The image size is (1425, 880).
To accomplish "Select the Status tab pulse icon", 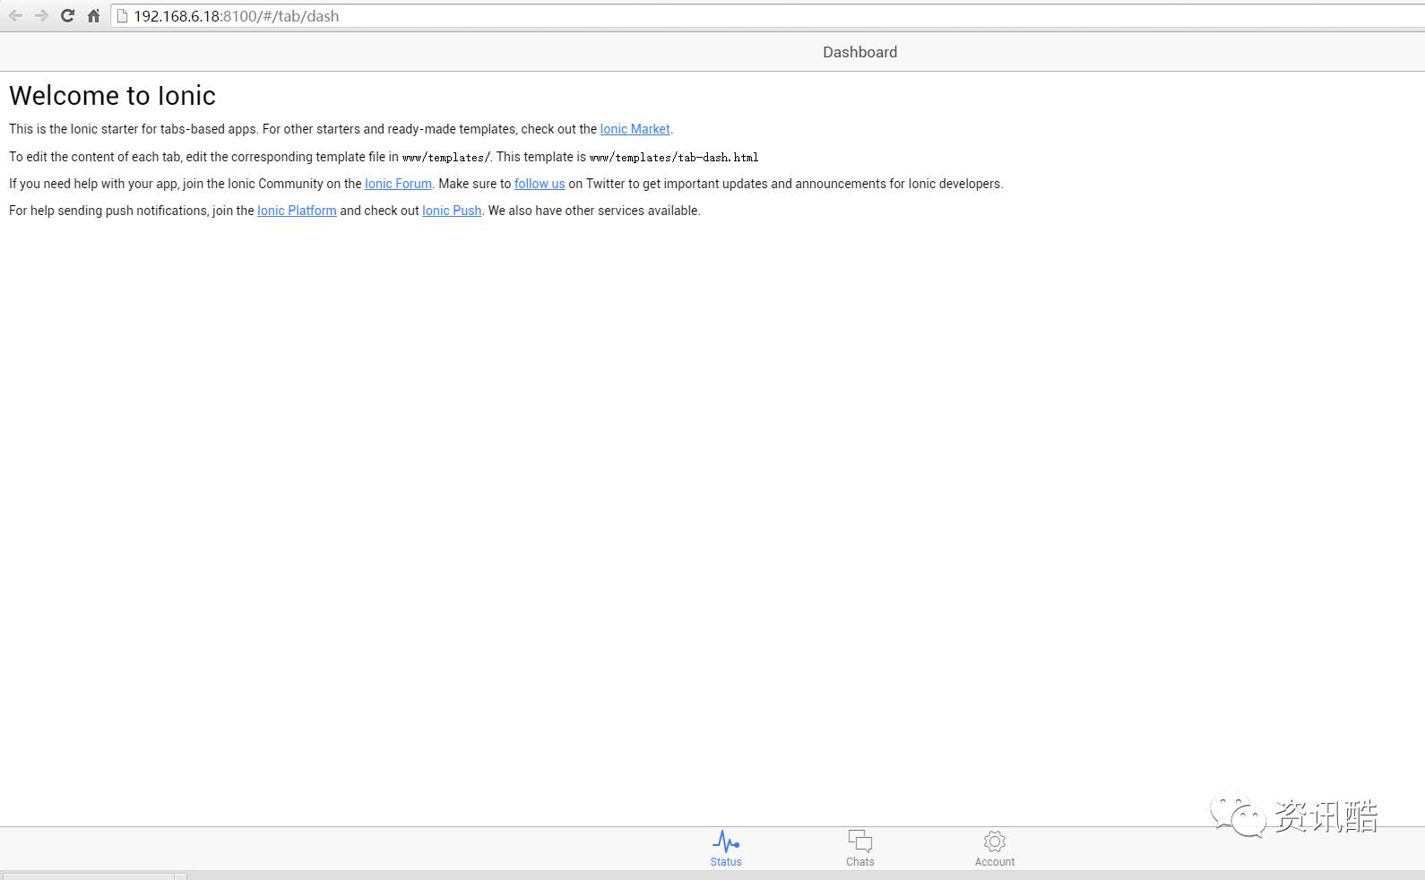I will click(726, 841).
